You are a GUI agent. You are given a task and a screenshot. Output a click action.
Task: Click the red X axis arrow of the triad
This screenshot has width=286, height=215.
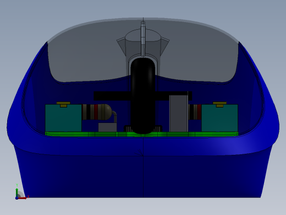pyautogui.click(x=23, y=198)
